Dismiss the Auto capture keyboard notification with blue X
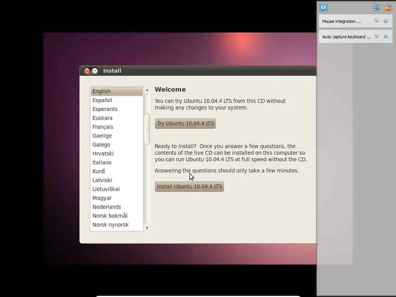Image resolution: width=396 pixels, height=297 pixels. click(386, 36)
